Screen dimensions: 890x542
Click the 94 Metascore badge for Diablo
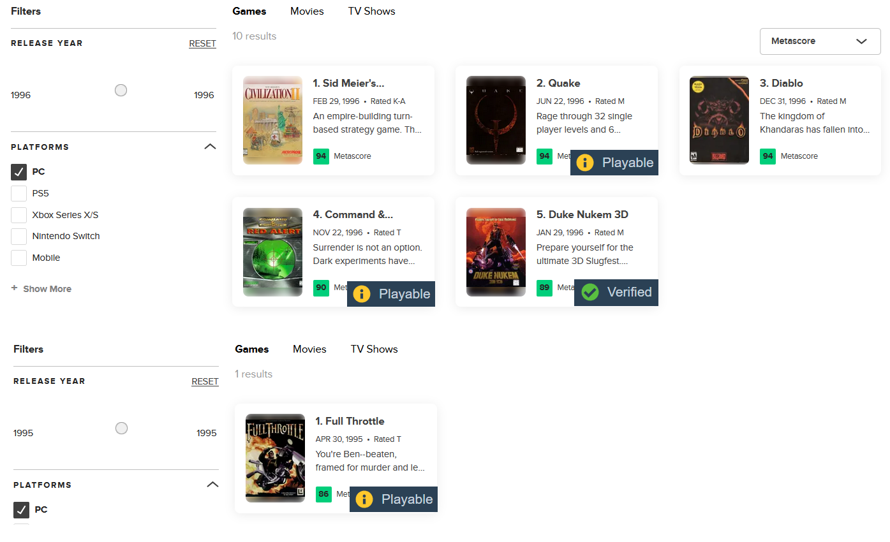point(768,156)
